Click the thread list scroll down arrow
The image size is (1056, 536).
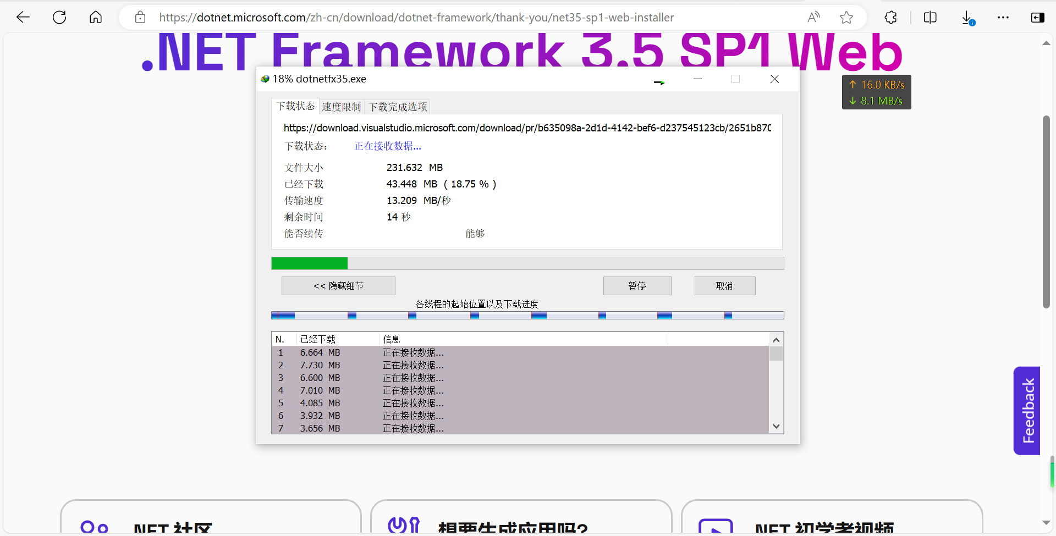tap(776, 426)
